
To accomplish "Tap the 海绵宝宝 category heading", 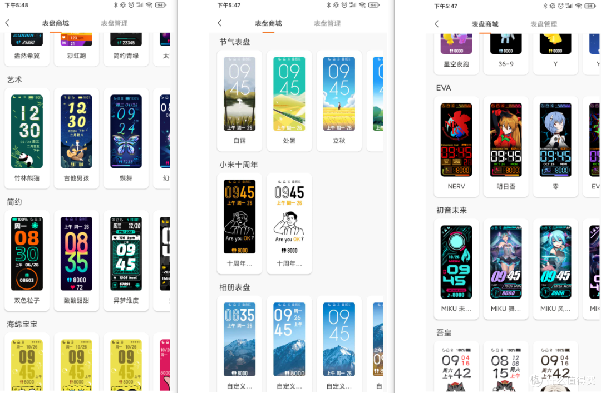I will pyautogui.click(x=22, y=325).
